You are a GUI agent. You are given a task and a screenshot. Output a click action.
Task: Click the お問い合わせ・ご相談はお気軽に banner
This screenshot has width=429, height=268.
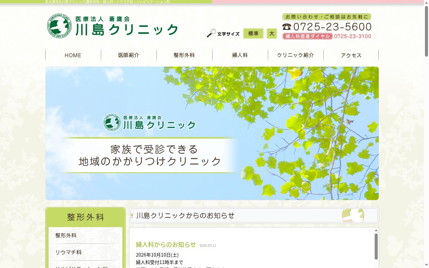coord(327,17)
